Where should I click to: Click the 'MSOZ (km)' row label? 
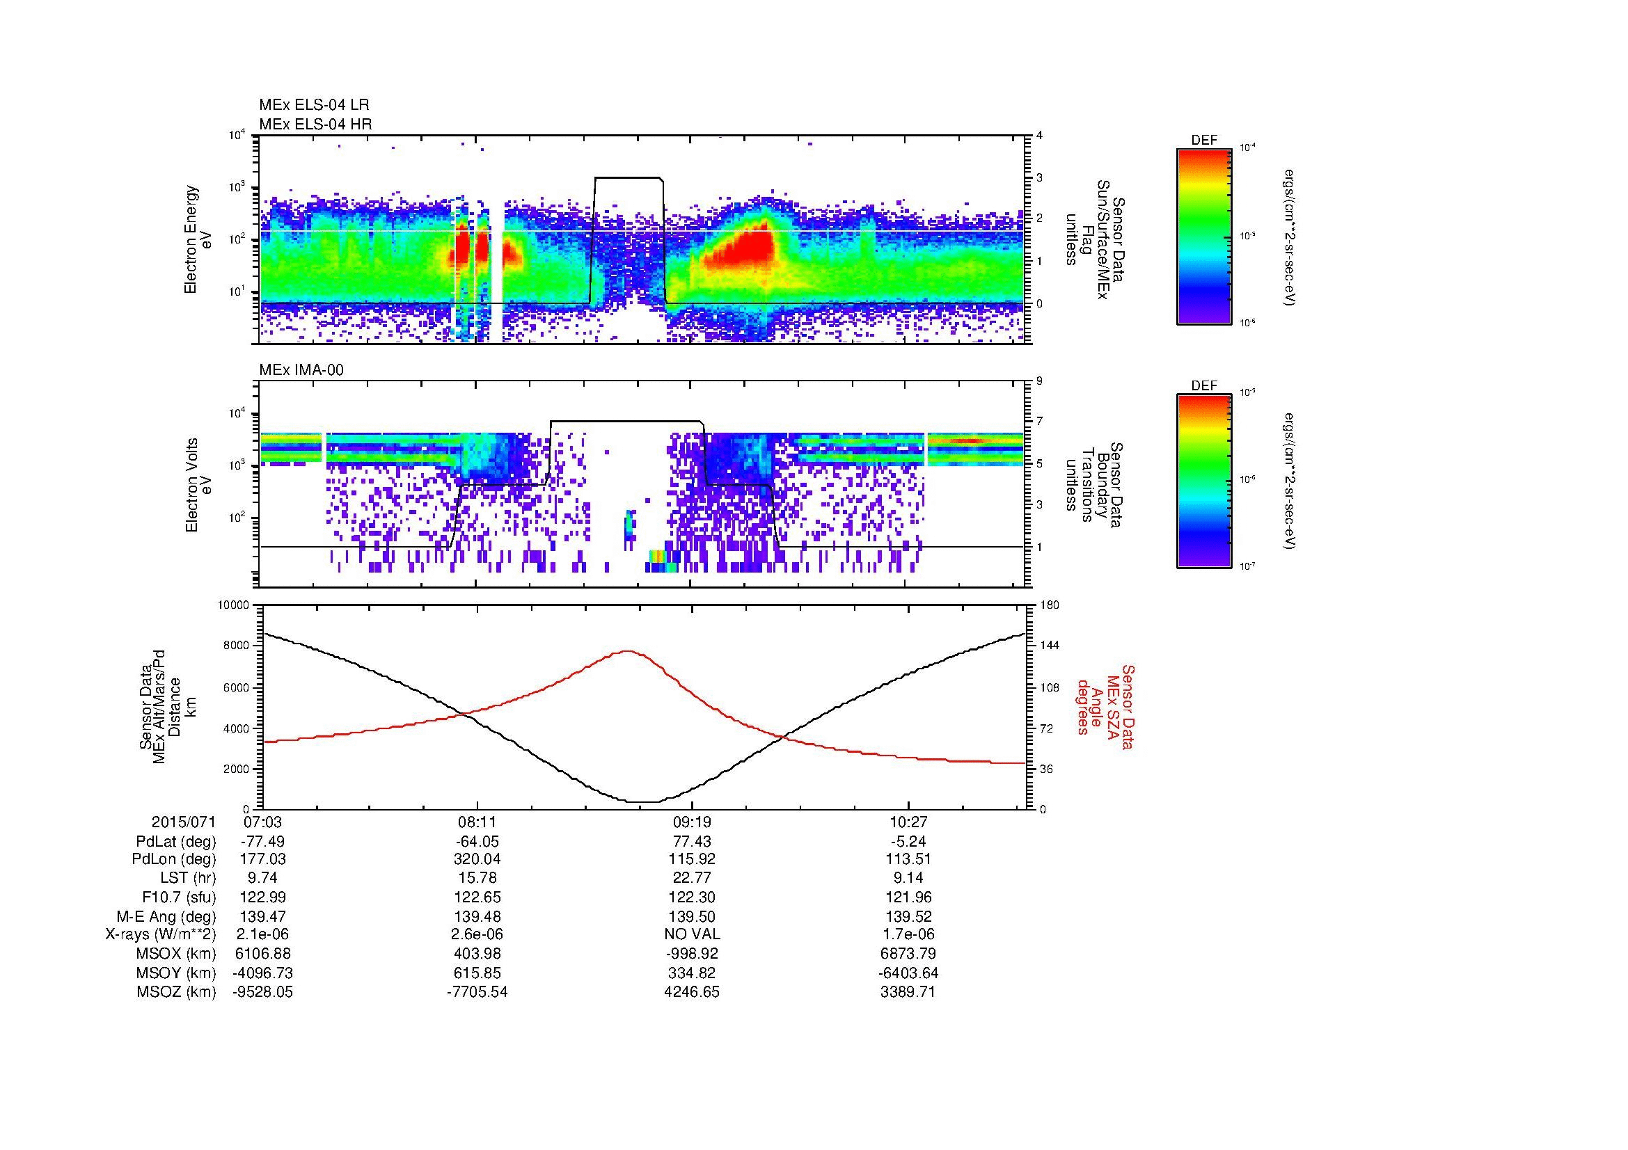coord(176,992)
